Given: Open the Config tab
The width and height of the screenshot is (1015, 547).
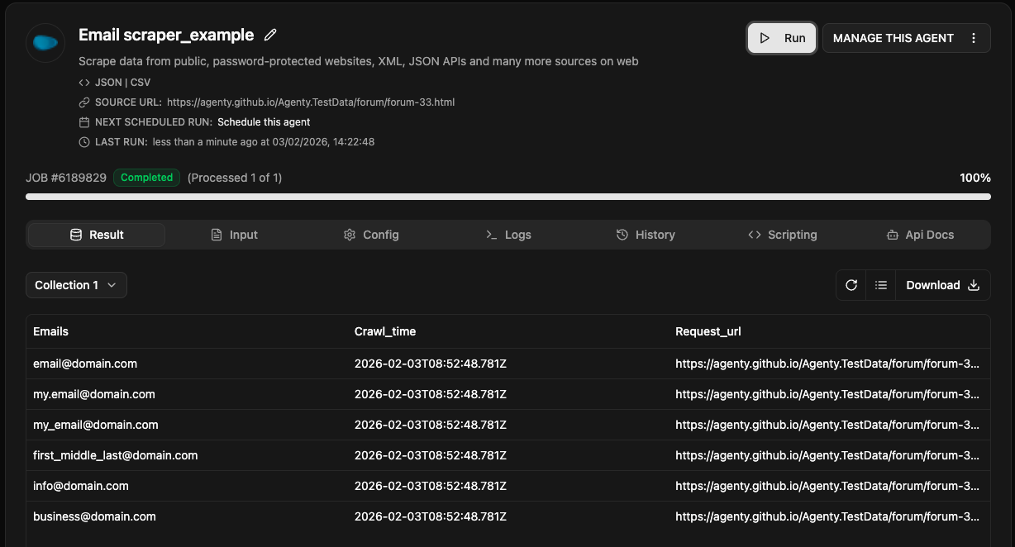Looking at the screenshot, I should tap(371, 235).
